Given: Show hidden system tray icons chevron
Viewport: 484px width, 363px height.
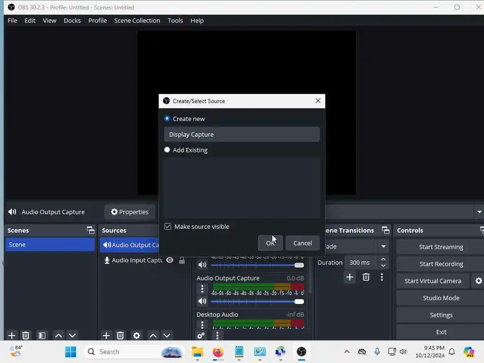Looking at the screenshot, I should [347, 352].
